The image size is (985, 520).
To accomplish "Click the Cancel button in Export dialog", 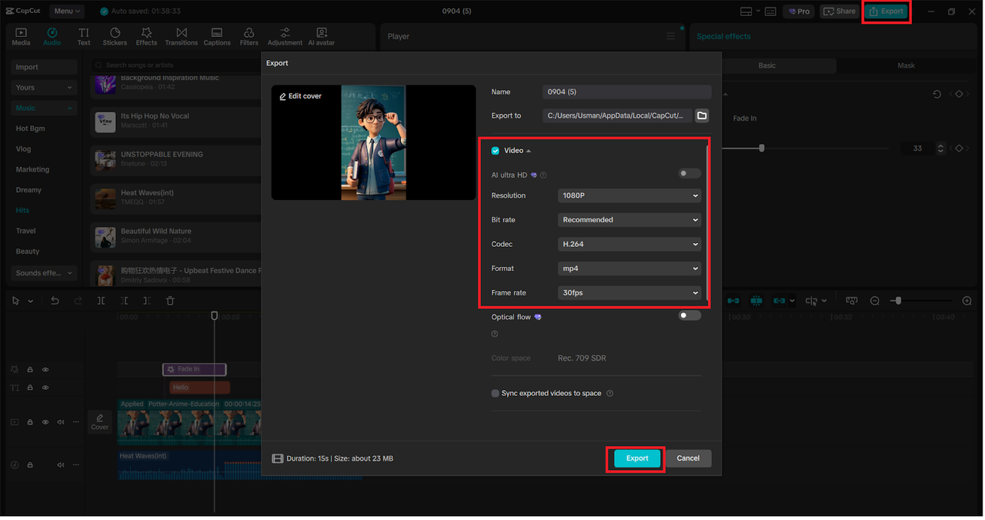I will coord(688,458).
